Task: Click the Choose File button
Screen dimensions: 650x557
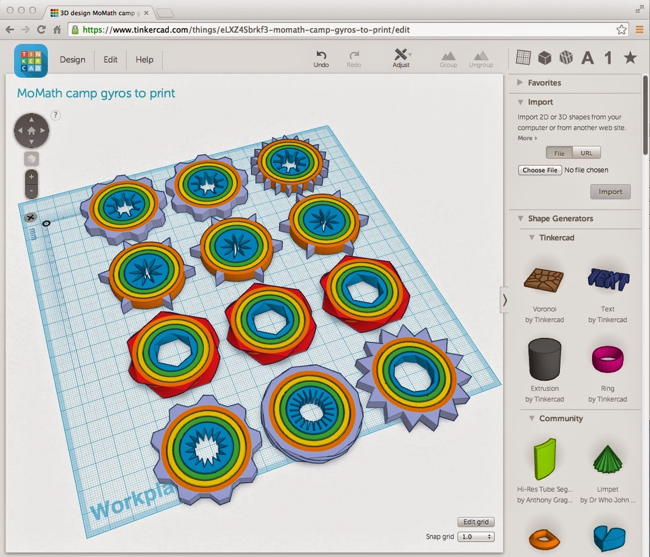Action: (540, 170)
